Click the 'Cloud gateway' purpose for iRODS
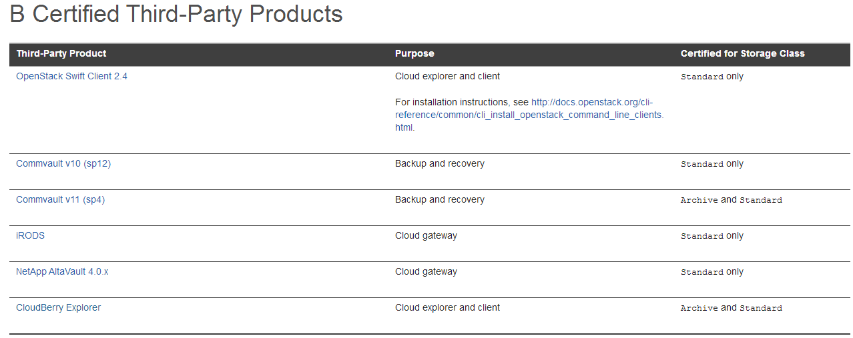This screenshot has height=338, width=853. 426,235
